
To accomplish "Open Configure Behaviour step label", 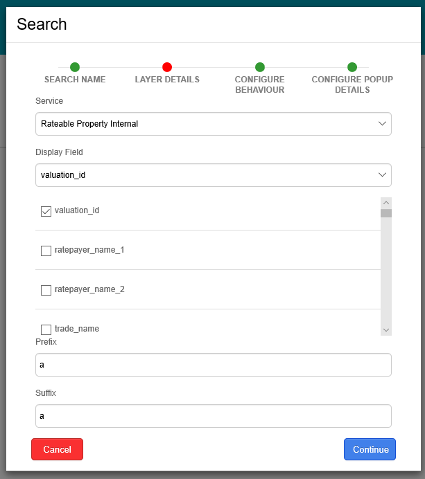I will pyautogui.click(x=260, y=84).
